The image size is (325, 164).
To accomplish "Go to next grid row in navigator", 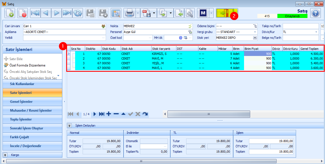I will coord(95,114).
